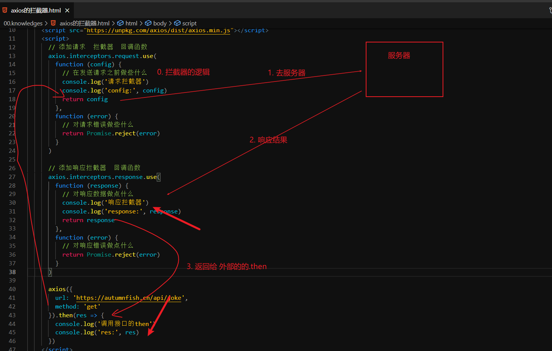The image size is (552, 351).
Task: Click line number 27 in the gutter
Action: (x=12, y=177)
